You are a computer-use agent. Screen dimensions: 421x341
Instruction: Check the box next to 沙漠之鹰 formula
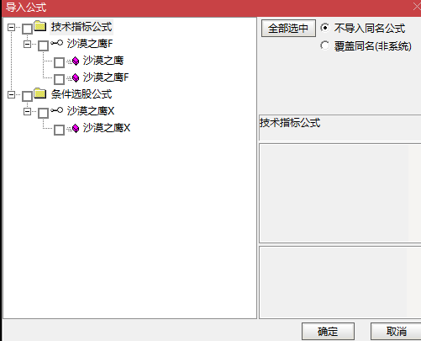tap(59, 62)
